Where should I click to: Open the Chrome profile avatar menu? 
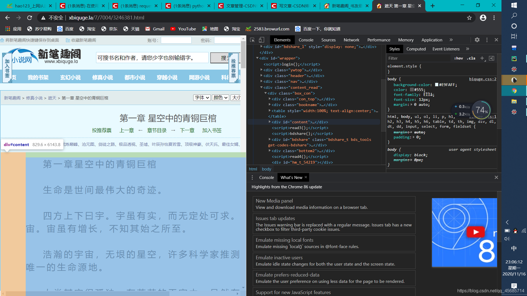[x=483, y=18]
